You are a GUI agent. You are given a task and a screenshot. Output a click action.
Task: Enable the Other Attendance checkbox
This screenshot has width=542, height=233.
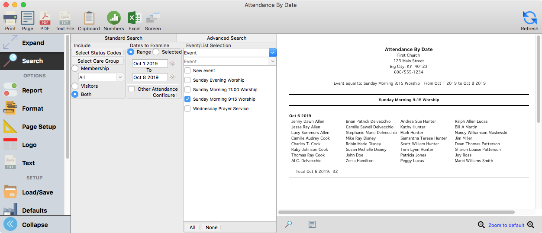point(132,89)
